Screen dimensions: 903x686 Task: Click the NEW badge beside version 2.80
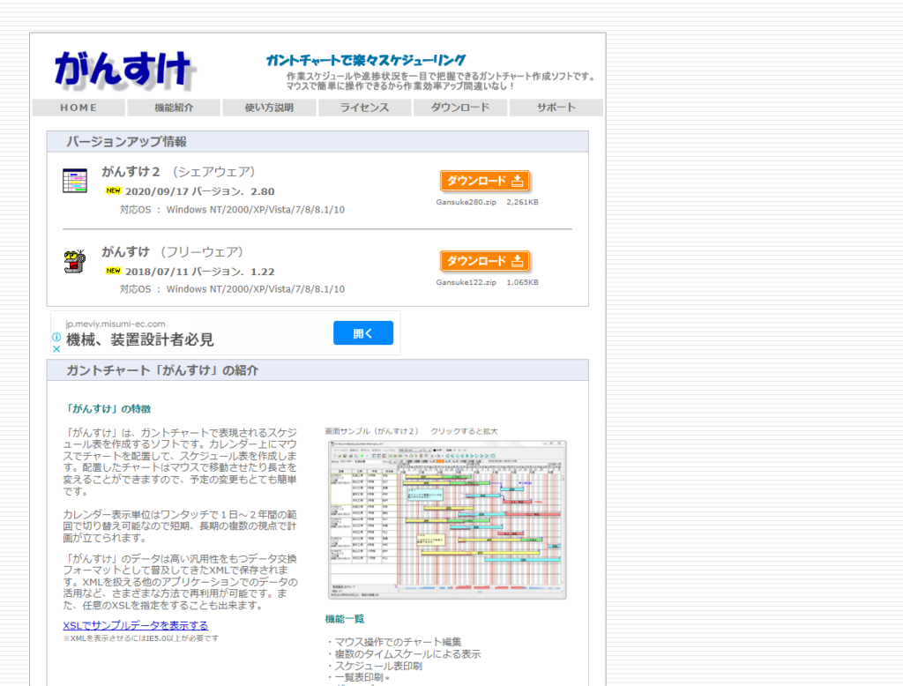coord(115,190)
